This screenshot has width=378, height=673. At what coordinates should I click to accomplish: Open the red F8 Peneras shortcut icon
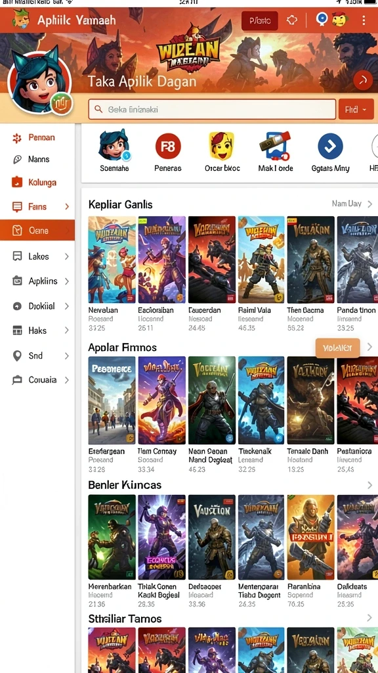pyautogui.click(x=168, y=146)
